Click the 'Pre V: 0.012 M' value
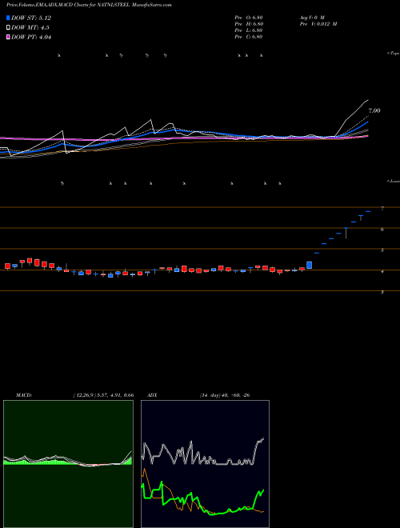The image size is (400, 528). [318, 24]
